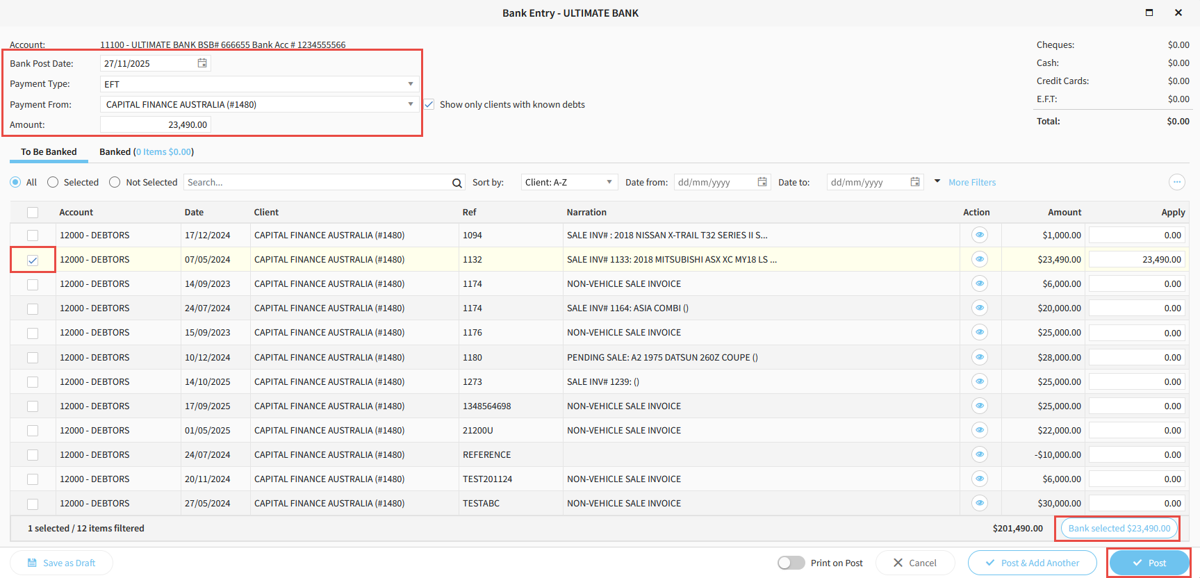1200x578 pixels.
Task: Open the Date to calendar picker
Action: (x=915, y=182)
